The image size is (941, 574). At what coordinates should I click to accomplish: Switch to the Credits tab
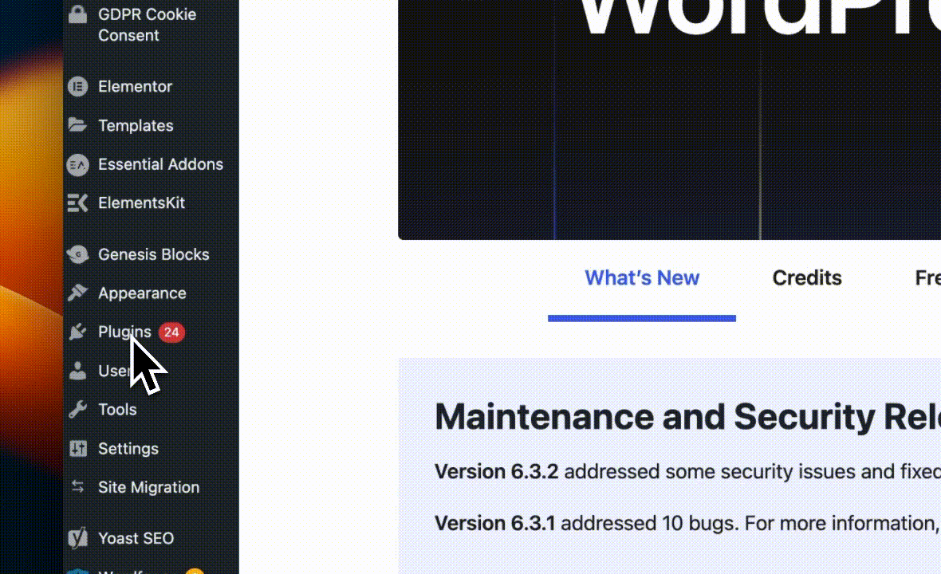(807, 277)
